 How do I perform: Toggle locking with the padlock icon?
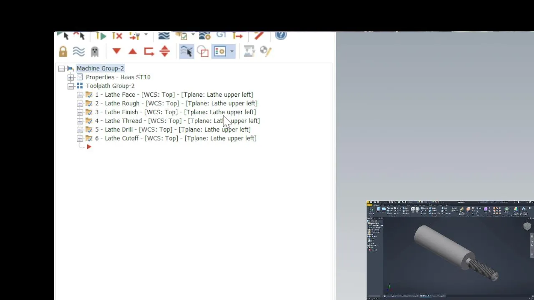point(63,52)
